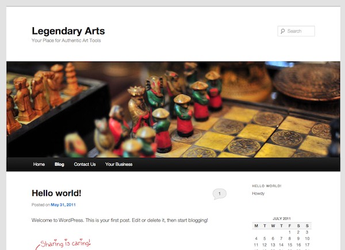Screen dimensions: 345x250
Task: Click the Legendary Arts site title
Action: (68, 31)
